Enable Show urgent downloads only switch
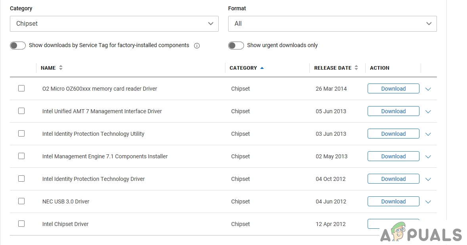Viewport: 467px width, 245px height. point(236,46)
